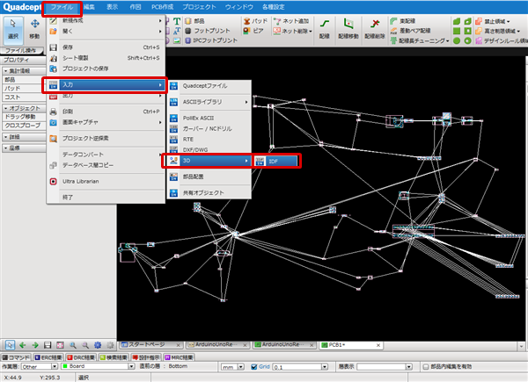The image size is (528, 382).
Task: Pick the 配線移動 route move tool
Action: click(x=348, y=30)
